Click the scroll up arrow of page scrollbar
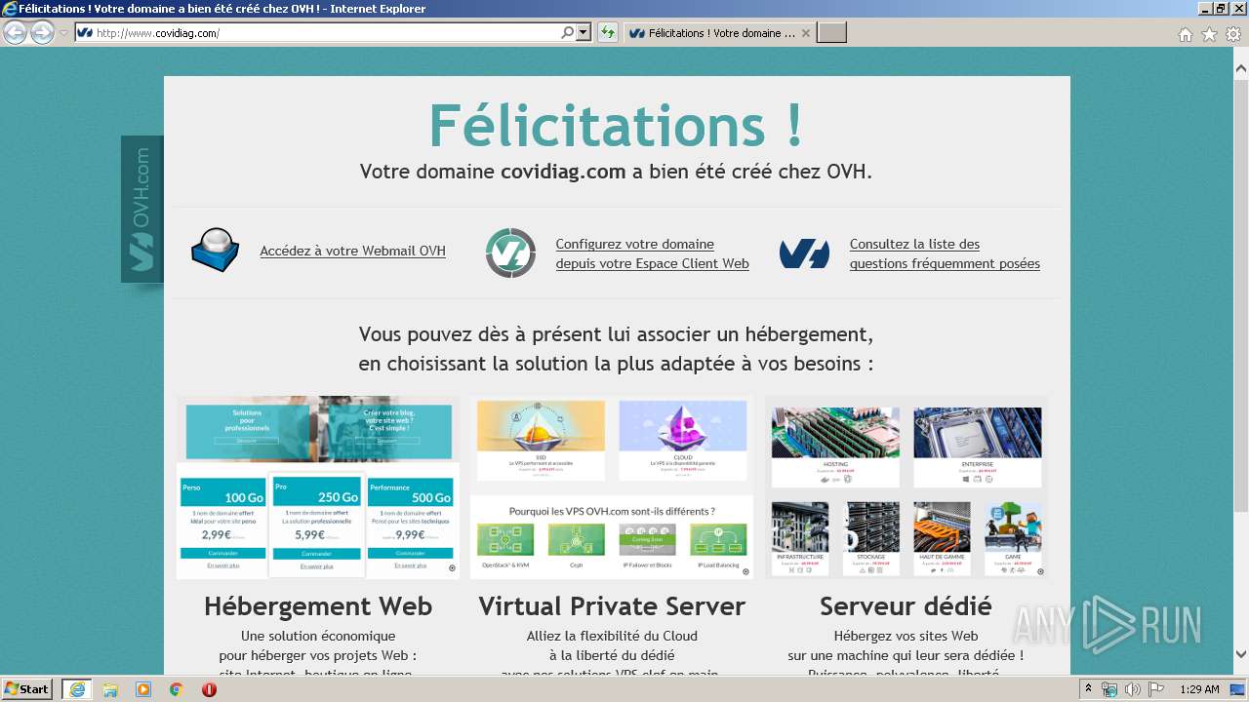Viewport: 1249px width, 702px height. tap(1240, 68)
